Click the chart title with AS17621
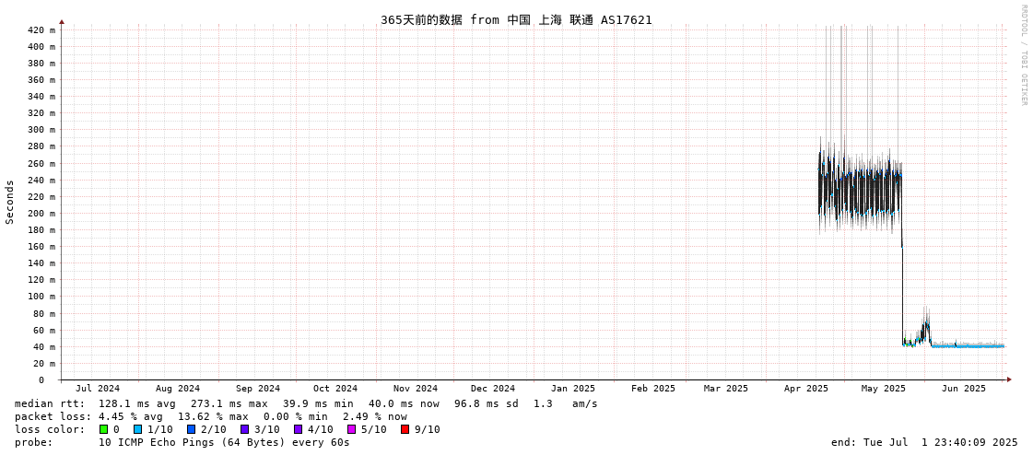The image size is (1033, 455). (x=516, y=19)
